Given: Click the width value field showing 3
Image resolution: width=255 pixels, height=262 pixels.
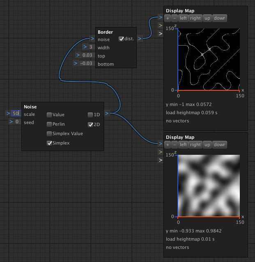Looking at the screenshot, I should 92,47.
